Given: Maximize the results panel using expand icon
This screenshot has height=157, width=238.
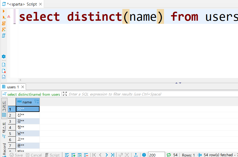Looking at the screenshot, I should (65, 94).
